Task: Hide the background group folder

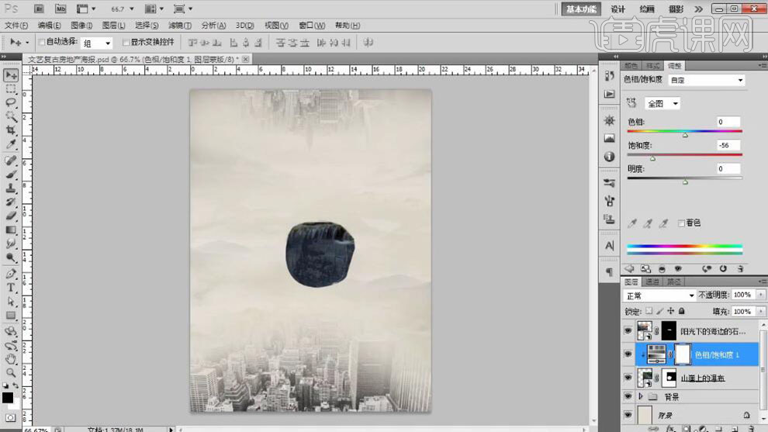Action: pos(628,396)
